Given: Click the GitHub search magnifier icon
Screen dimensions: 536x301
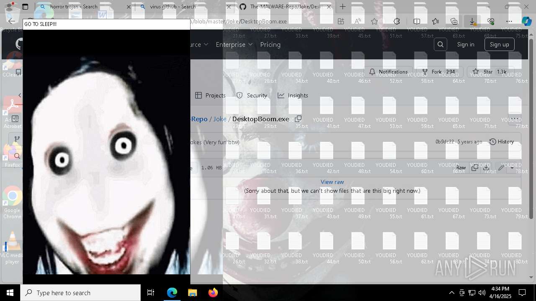Looking at the screenshot, I should click(441, 44).
